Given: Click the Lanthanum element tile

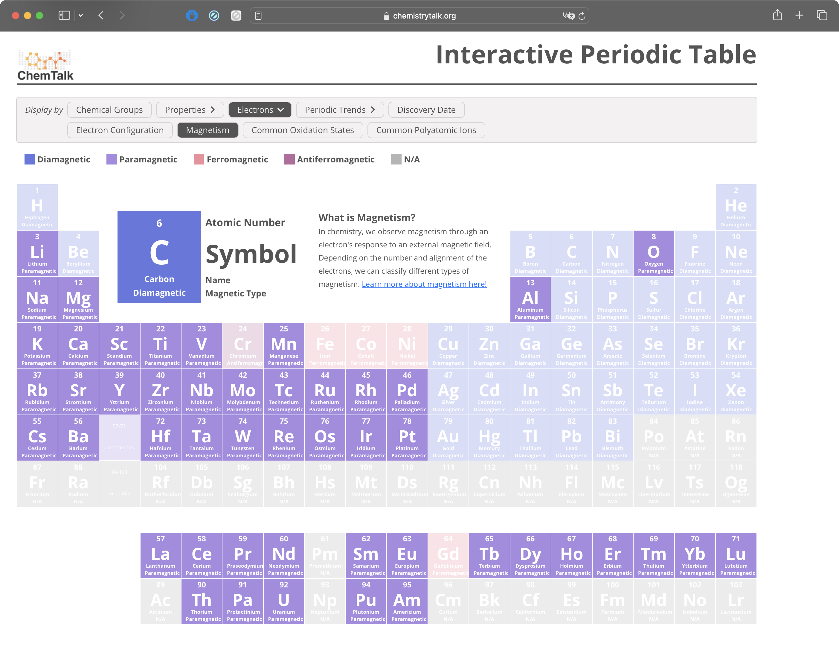Looking at the screenshot, I should pyautogui.click(x=160, y=555).
